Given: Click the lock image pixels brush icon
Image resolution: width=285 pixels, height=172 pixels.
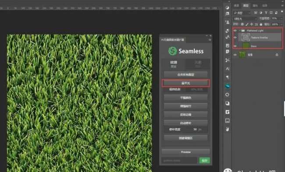Looking at the screenshot, I should click(247, 24).
